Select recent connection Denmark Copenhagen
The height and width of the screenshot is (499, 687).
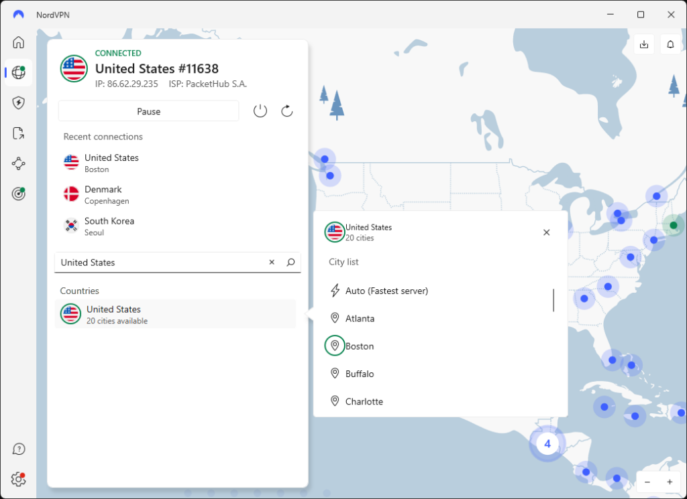pos(175,195)
